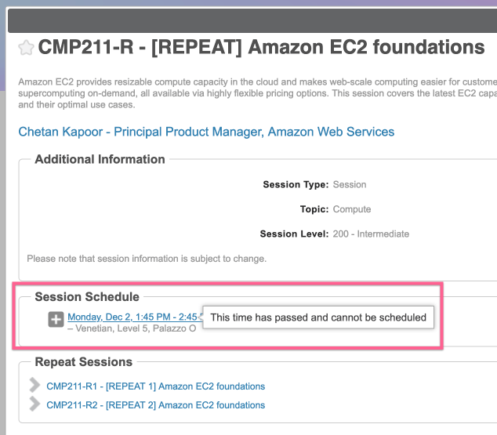Click the "time has passed" tooltip
The height and width of the screenshot is (435, 497).
[318, 317]
